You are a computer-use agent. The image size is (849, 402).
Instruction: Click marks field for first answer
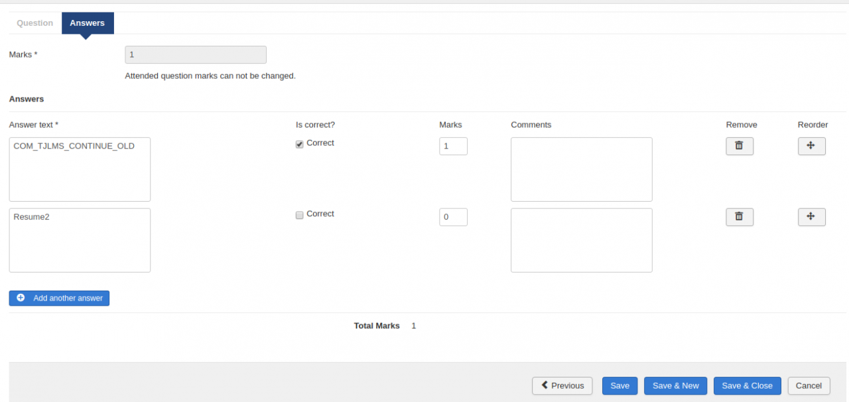pyautogui.click(x=453, y=146)
